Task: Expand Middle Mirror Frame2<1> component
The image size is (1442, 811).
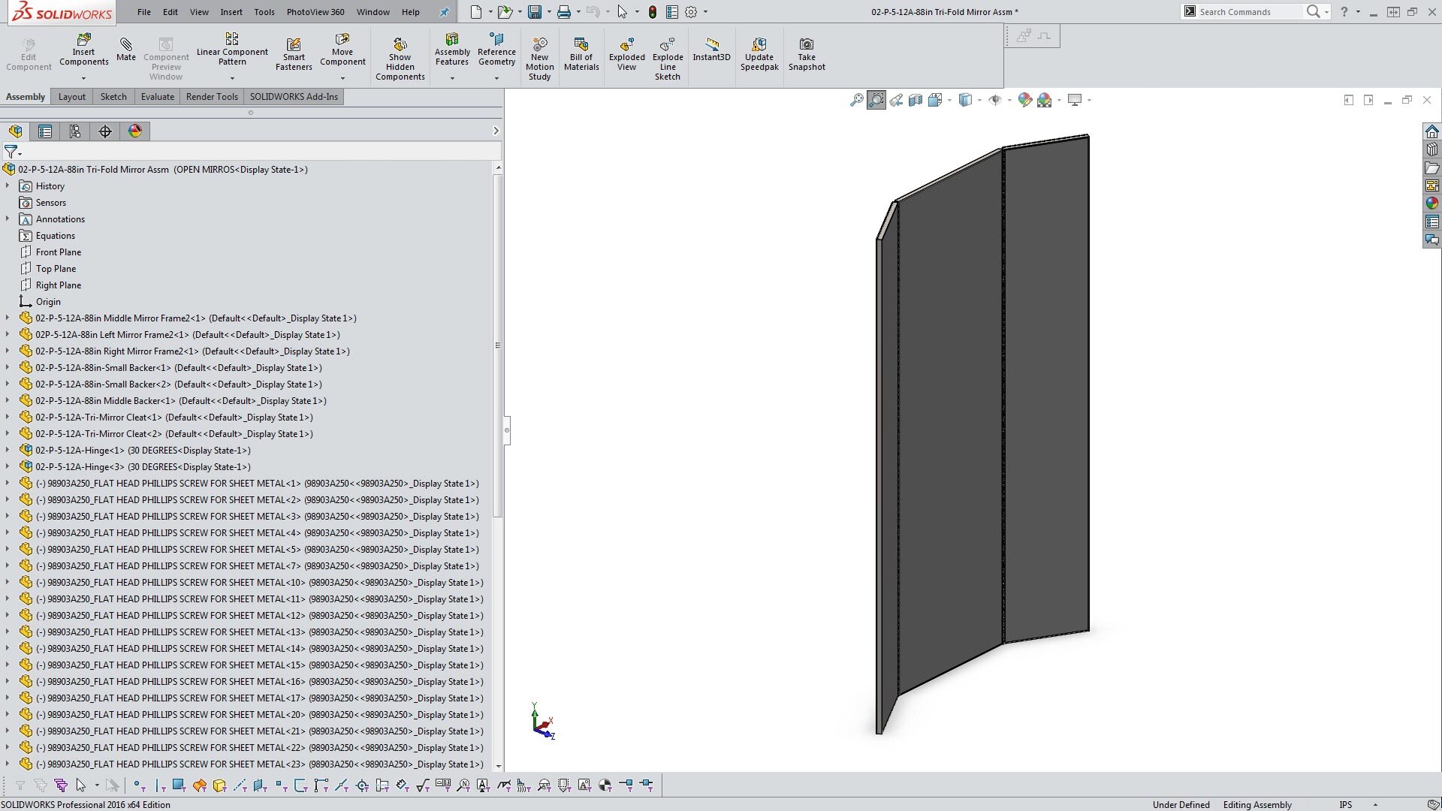Action: click(x=8, y=318)
